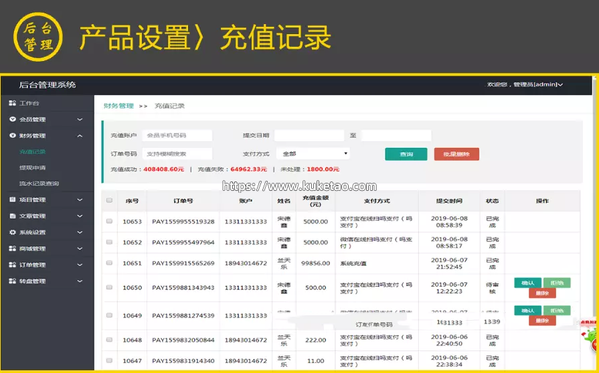Click the 会员管理 member icon
This screenshot has width=599, height=373.
[12, 120]
